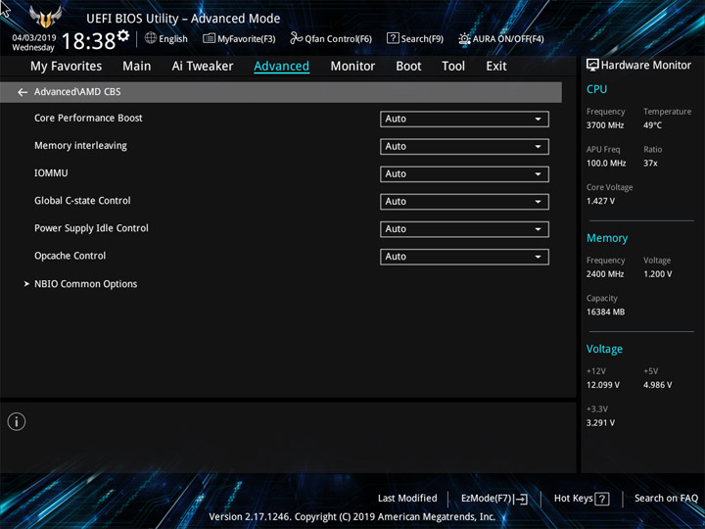Open the Monitor tab

coord(352,67)
